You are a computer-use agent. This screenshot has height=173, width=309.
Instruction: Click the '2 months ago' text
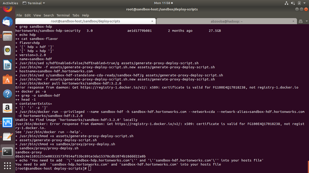coord(180,31)
